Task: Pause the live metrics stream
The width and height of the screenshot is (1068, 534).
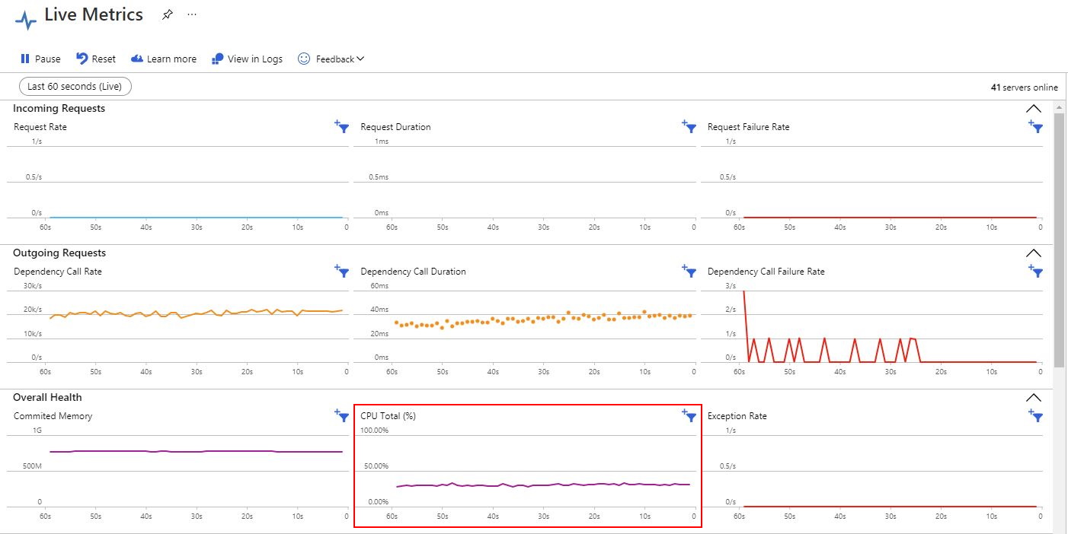Action: [x=40, y=59]
